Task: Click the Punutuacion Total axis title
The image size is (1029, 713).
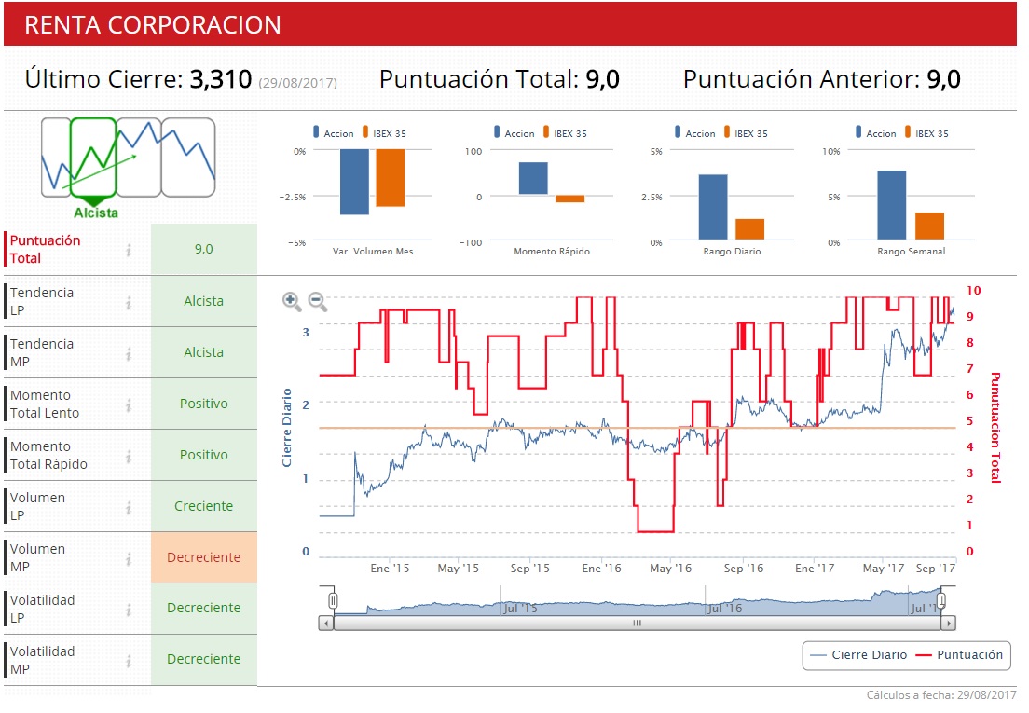Action: (995, 428)
